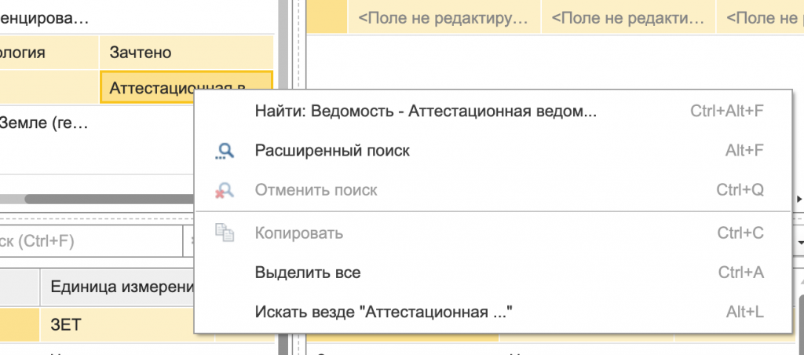804x355 pixels.
Task: Choose 'Найти: Ведомость - Аттестационная ведом...' menu entry
Action: point(426,112)
